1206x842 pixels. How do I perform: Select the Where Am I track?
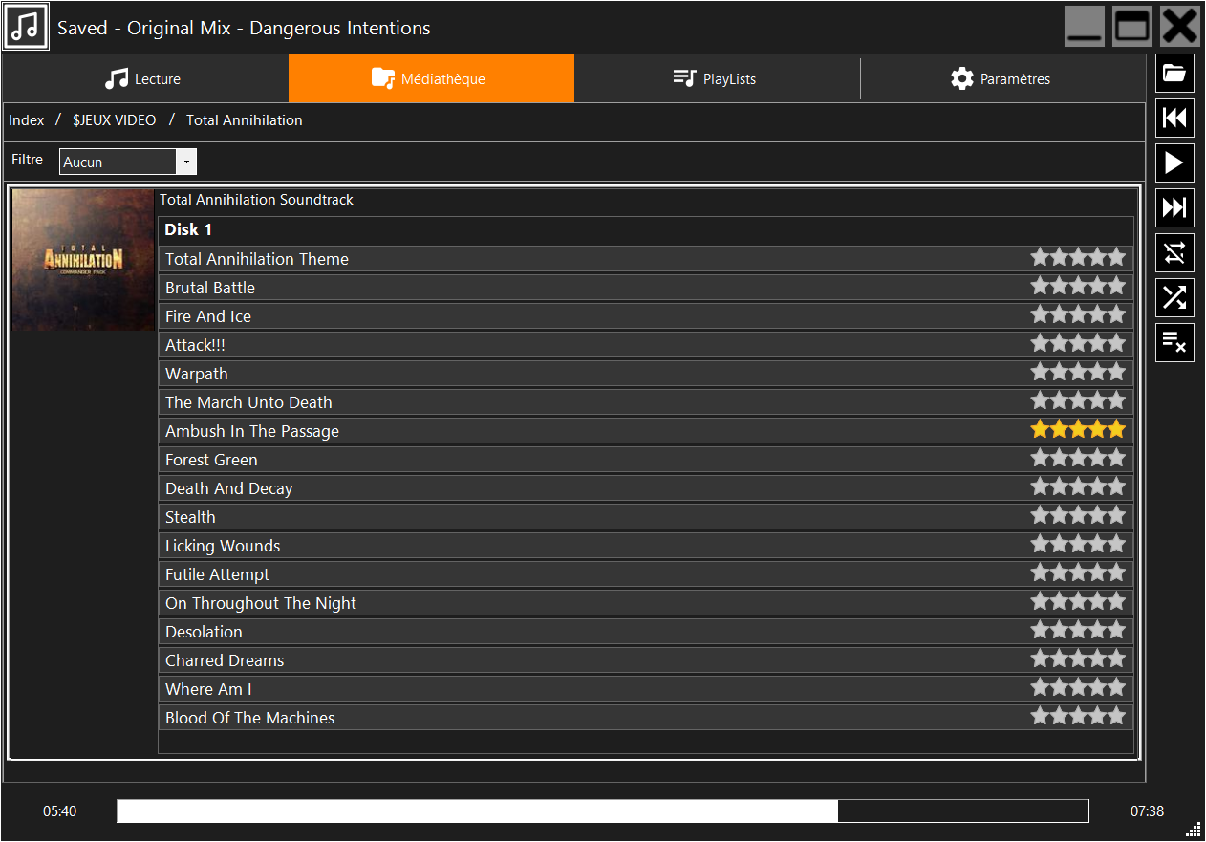[x=646, y=689]
